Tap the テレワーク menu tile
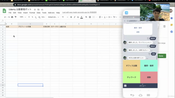This screenshot has height=98, width=175. (132, 77)
